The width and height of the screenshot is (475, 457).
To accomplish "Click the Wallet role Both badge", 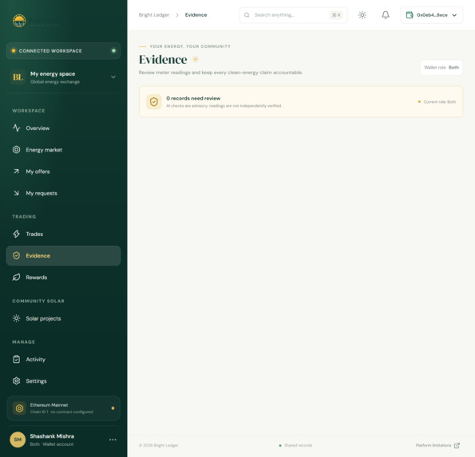I will click(x=441, y=68).
